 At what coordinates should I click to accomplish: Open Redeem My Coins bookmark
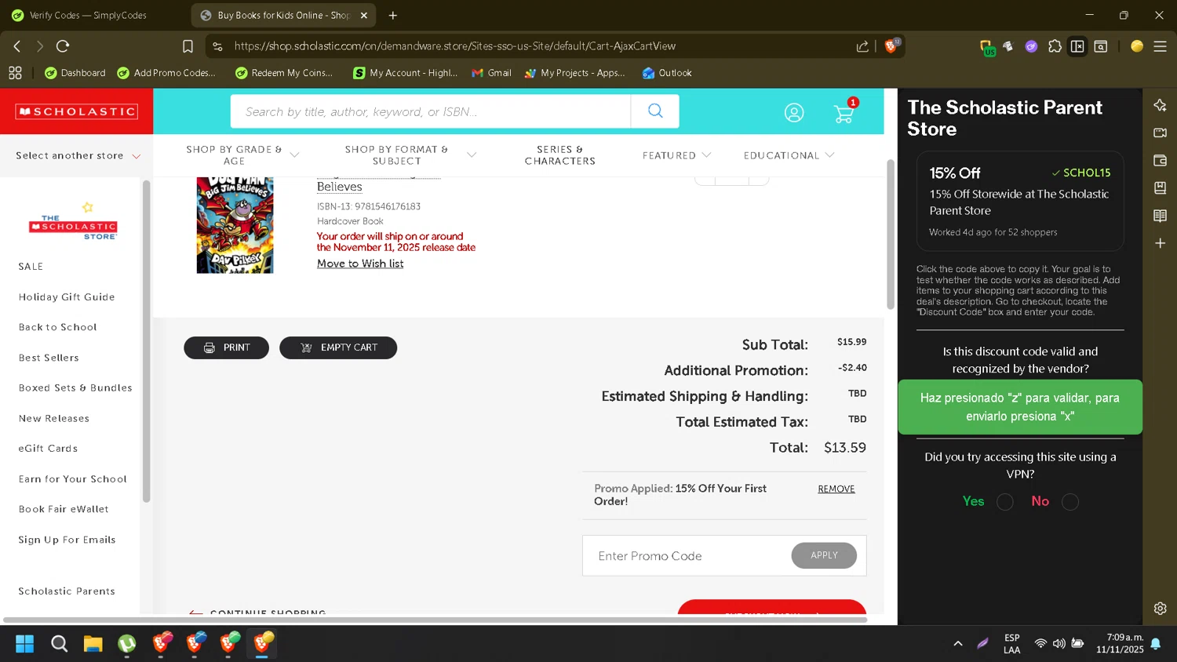pos(284,73)
